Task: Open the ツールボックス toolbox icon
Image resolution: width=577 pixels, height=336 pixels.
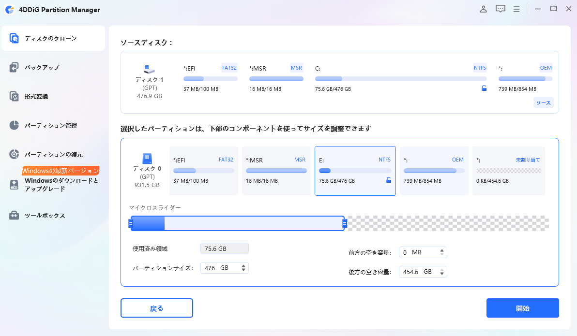Action: point(14,216)
